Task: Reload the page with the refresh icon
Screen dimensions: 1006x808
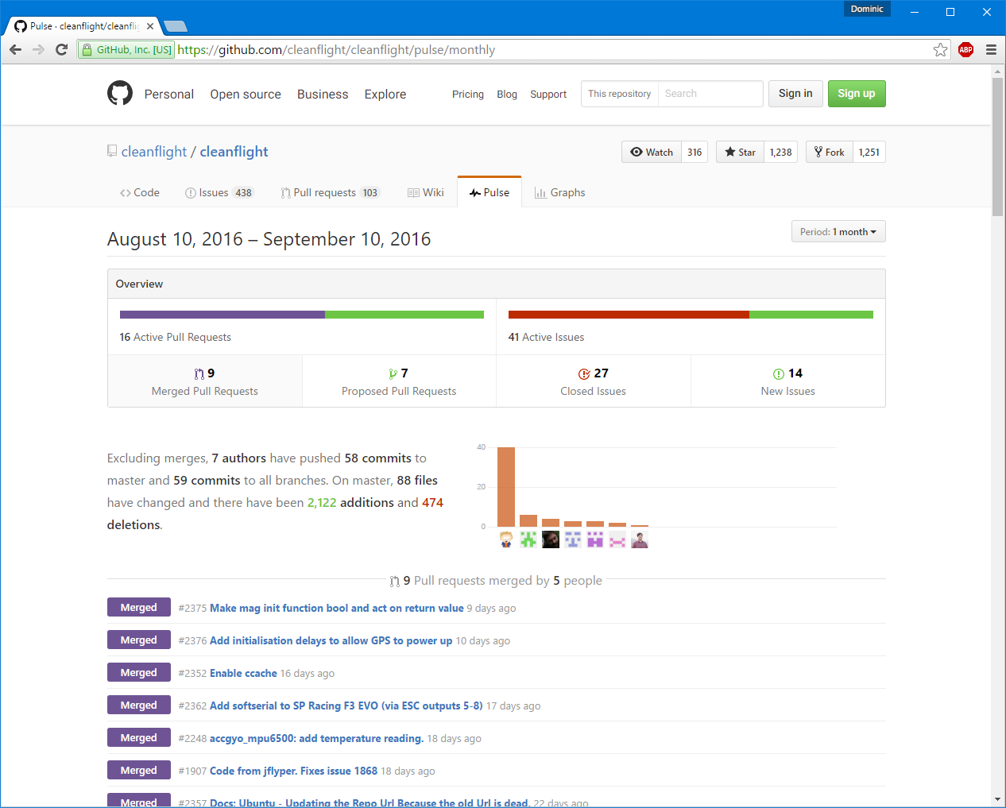Action: pyautogui.click(x=61, y=49)
